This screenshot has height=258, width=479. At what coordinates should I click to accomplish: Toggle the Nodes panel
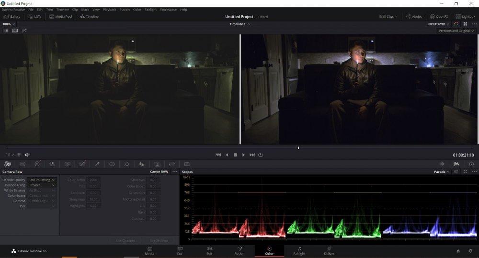point(414,16)
